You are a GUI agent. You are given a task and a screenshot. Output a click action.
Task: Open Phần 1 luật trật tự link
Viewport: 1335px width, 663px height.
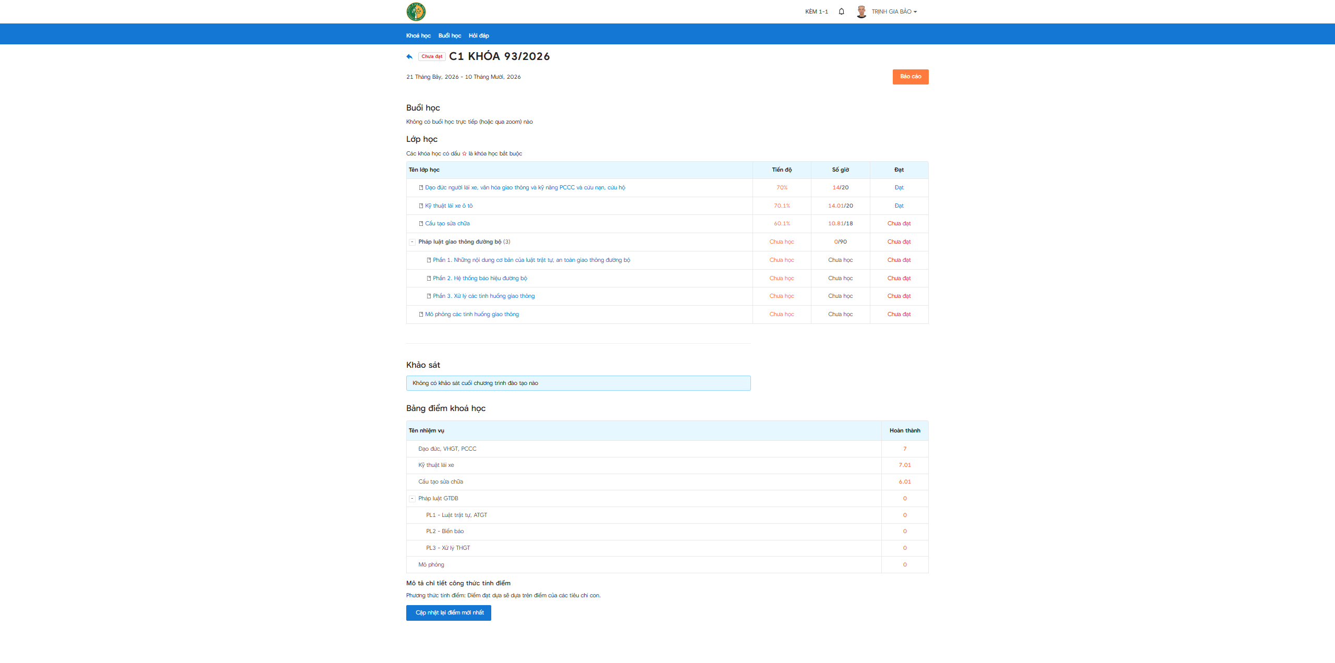tap(531, 260)
